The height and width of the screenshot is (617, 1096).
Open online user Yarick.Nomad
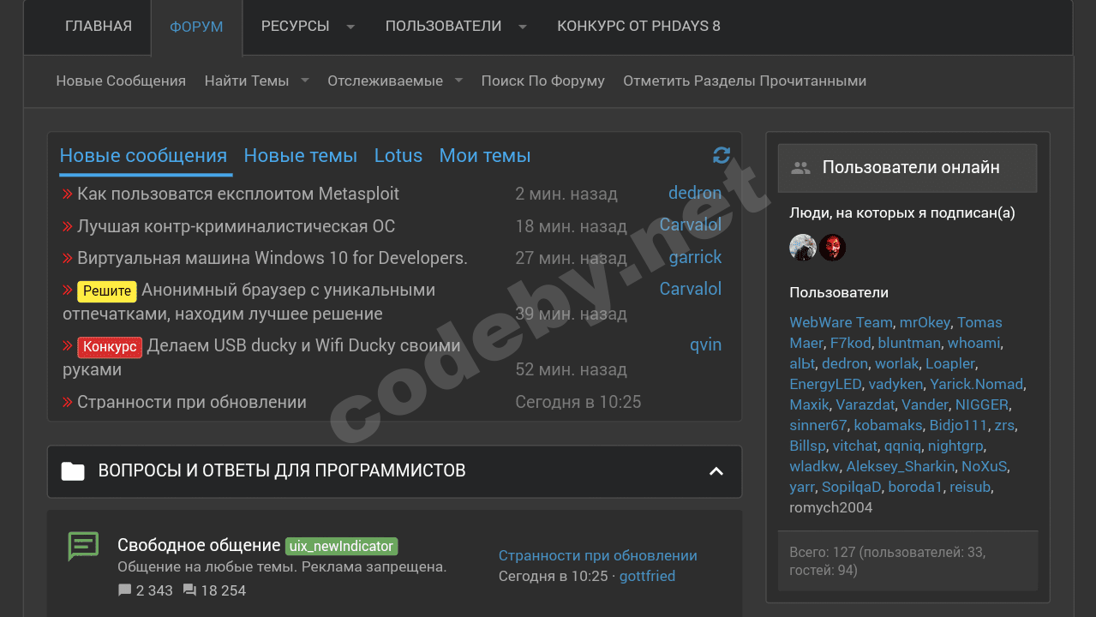[976, 384]
